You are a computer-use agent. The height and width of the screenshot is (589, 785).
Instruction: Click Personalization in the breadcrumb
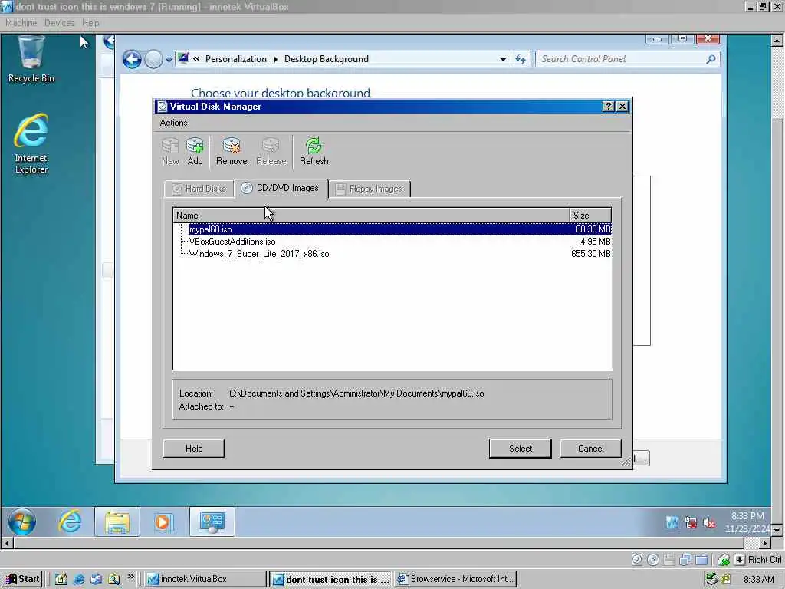[x=236, y=59]
